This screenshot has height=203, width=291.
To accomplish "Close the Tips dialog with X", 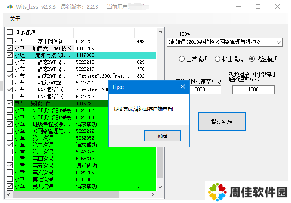I will (182, 87).
